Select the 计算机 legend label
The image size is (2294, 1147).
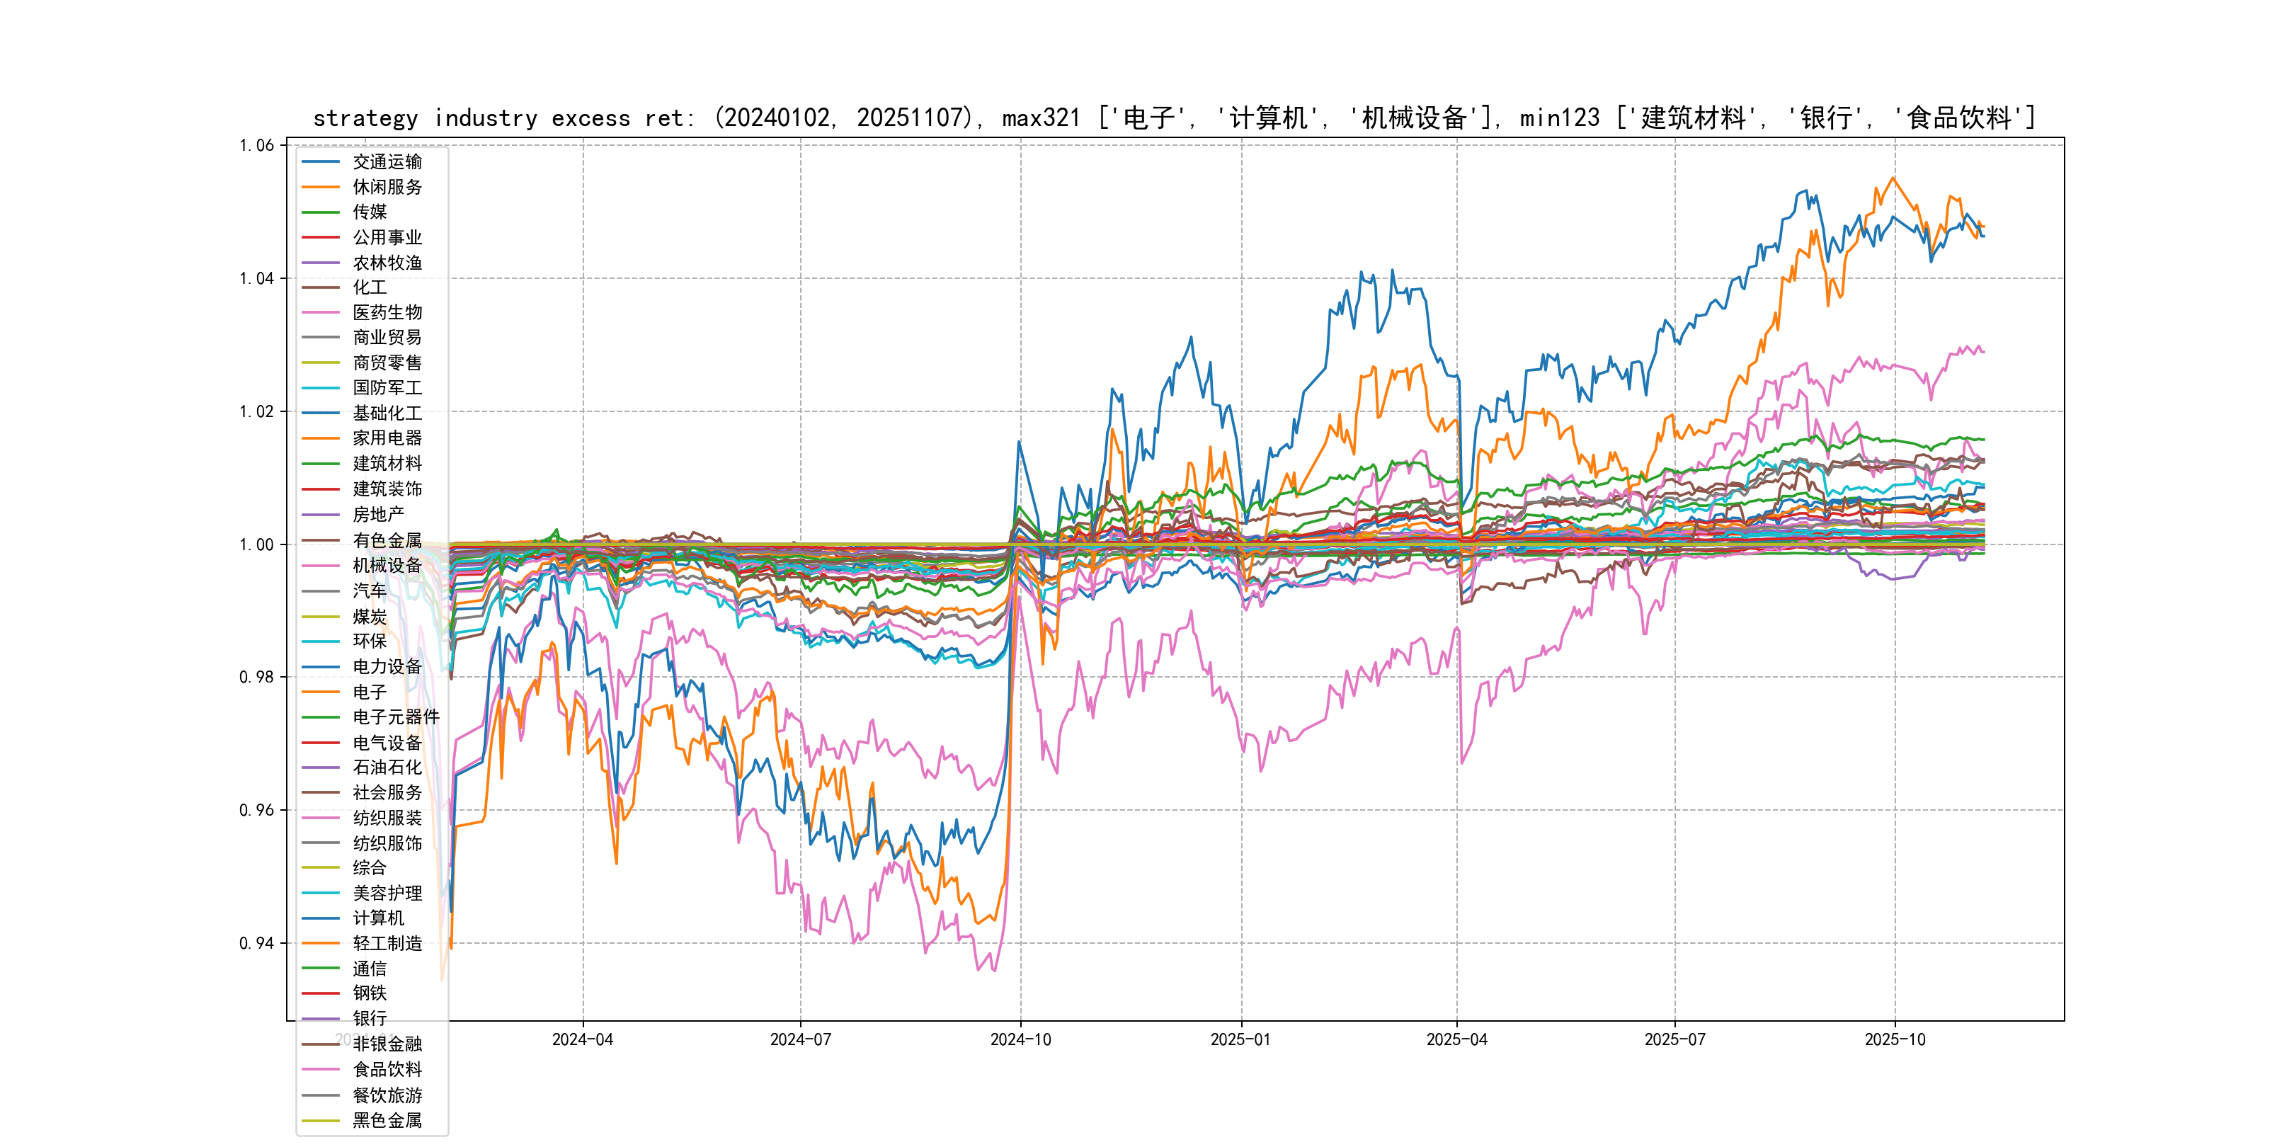point(377,918)
